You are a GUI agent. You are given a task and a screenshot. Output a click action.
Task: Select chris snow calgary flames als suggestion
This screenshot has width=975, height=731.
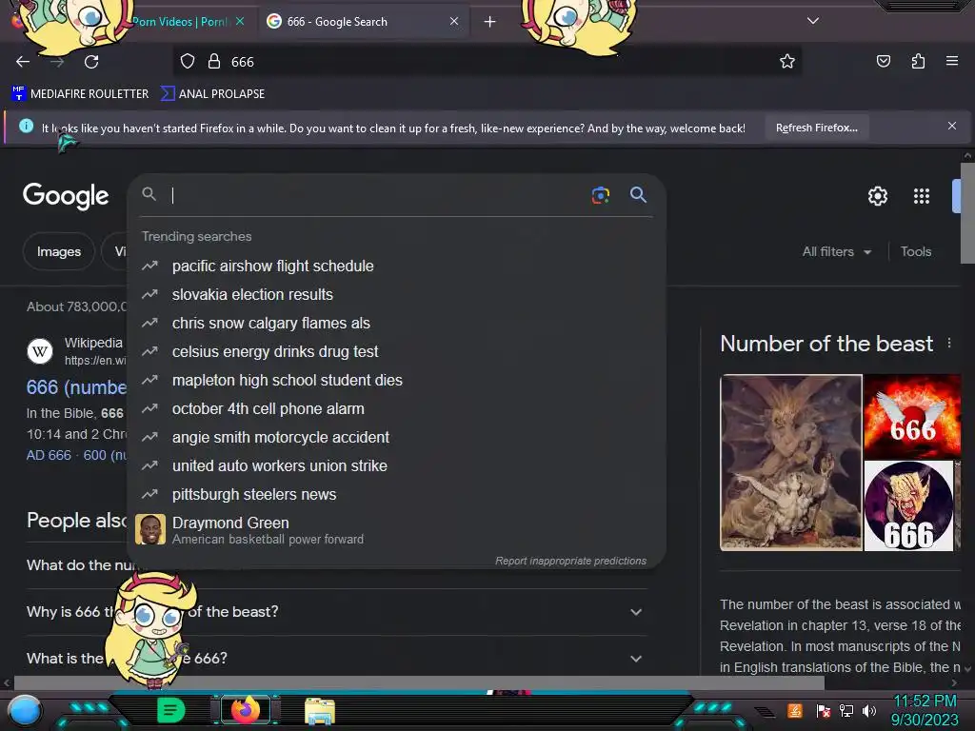[x=396, y=324]
